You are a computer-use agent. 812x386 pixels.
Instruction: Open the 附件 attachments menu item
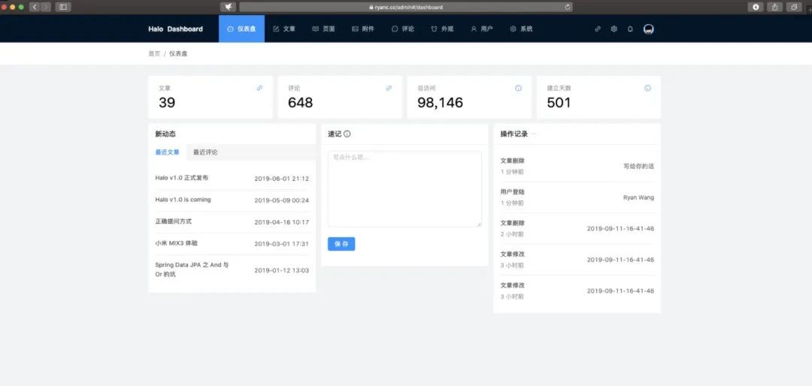tap(362, 29)
